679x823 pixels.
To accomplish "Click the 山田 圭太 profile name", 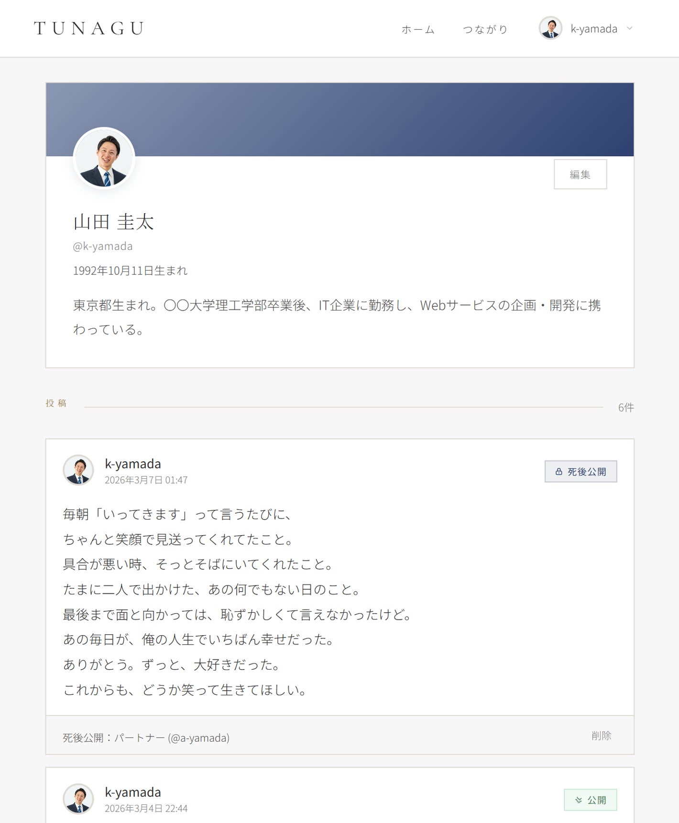I will pos(113,222).
